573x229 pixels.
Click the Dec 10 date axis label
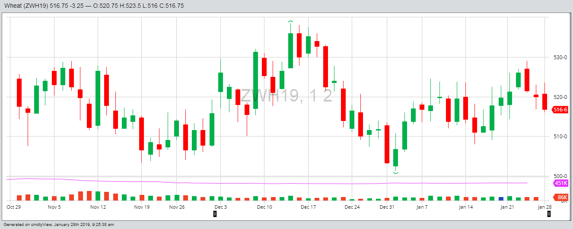[x=264, y=207]
